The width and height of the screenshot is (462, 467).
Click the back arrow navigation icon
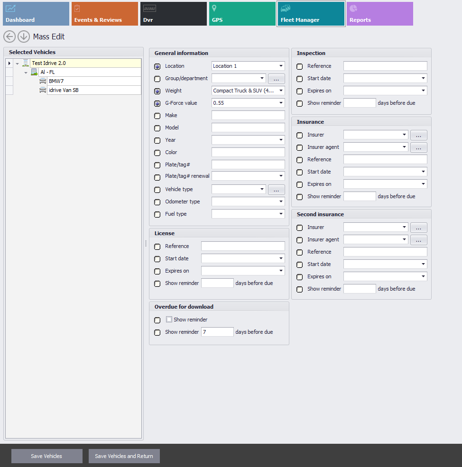tap(9, 37)
